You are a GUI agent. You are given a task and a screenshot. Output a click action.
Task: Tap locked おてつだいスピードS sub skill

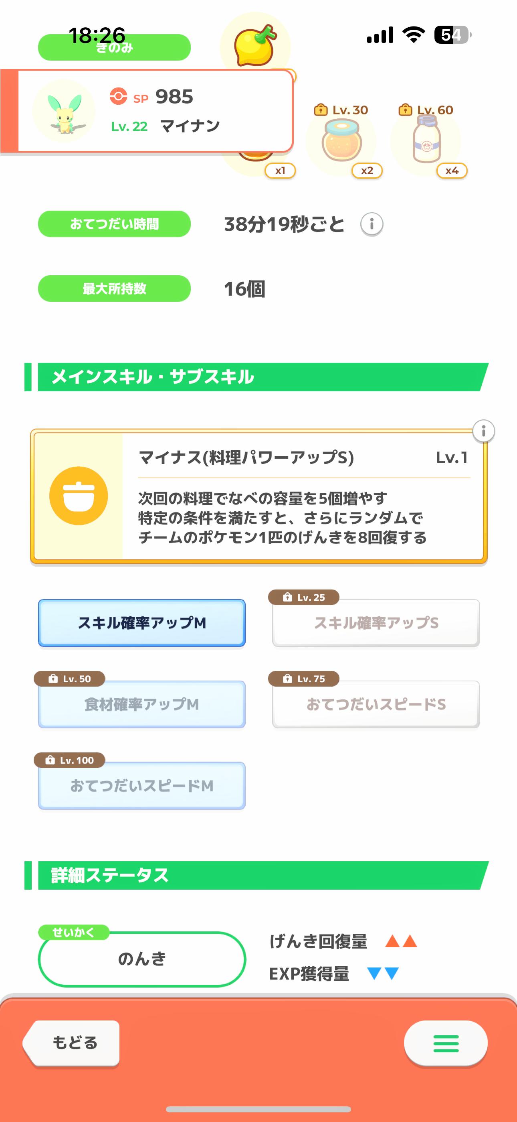[x=376, y=704]
